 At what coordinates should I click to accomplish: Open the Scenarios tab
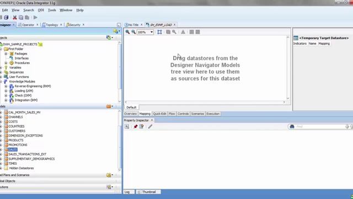pos(197,114)
